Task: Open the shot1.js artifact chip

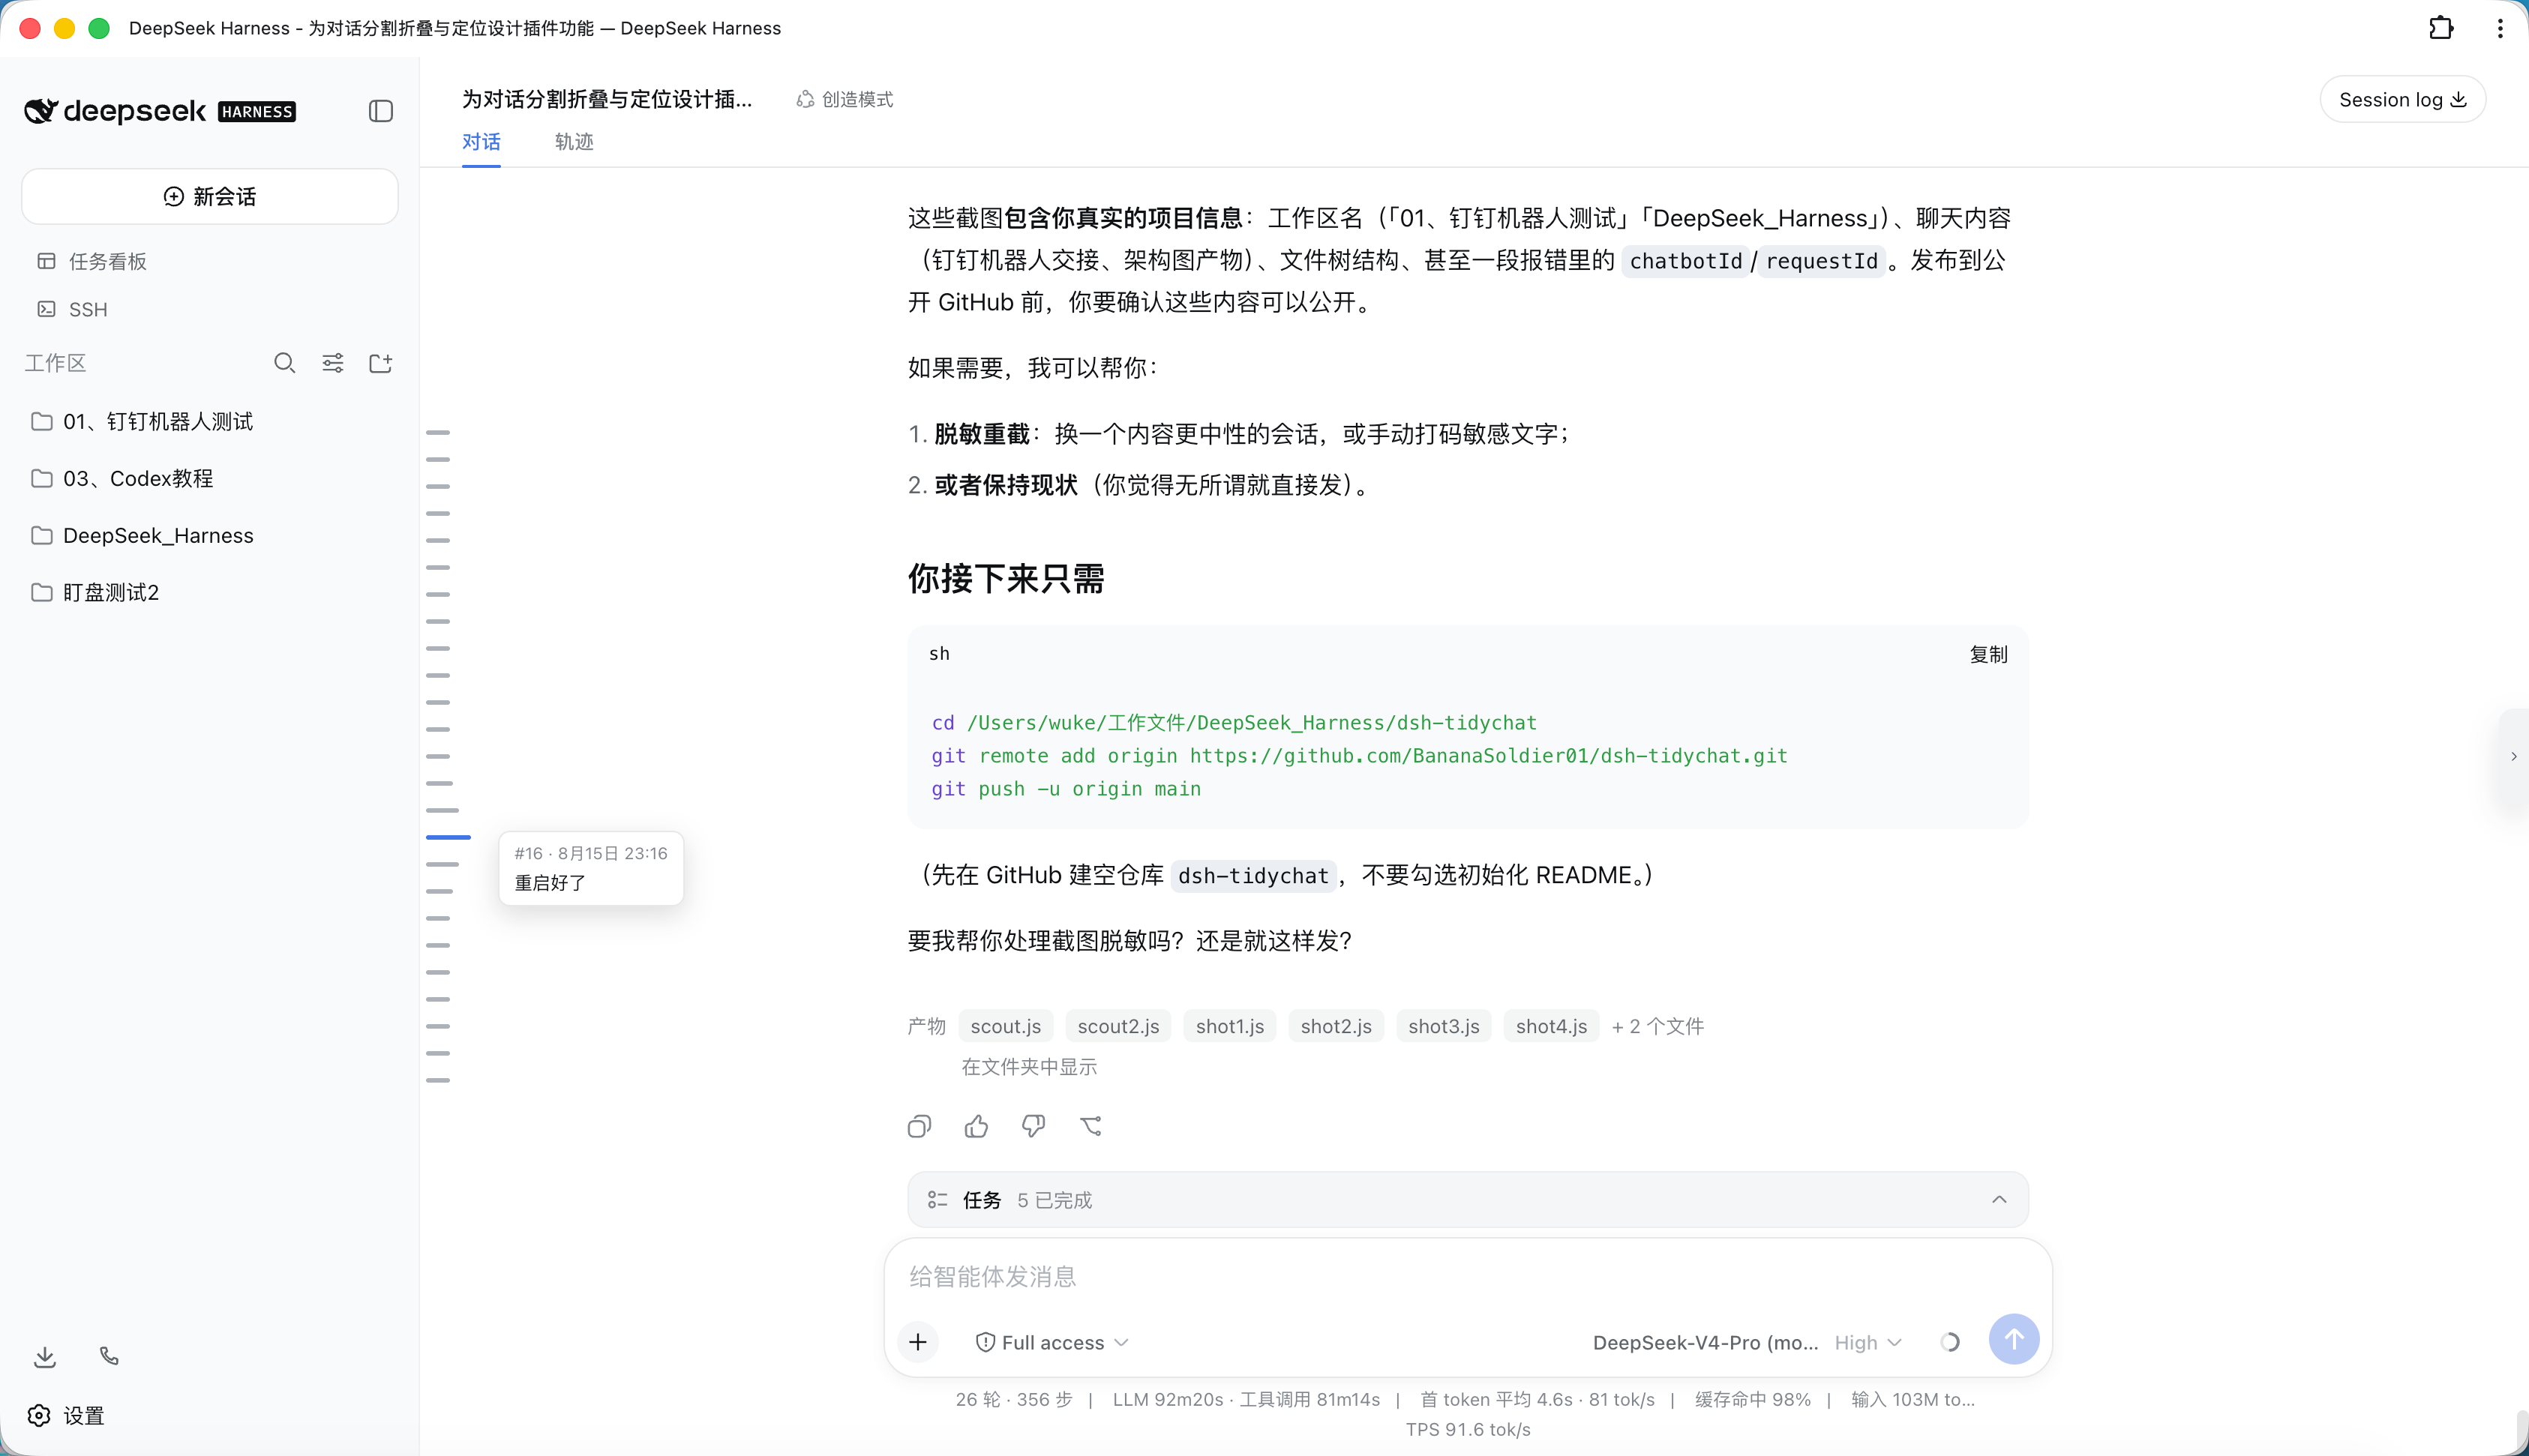Action: pos(1230,1026)
